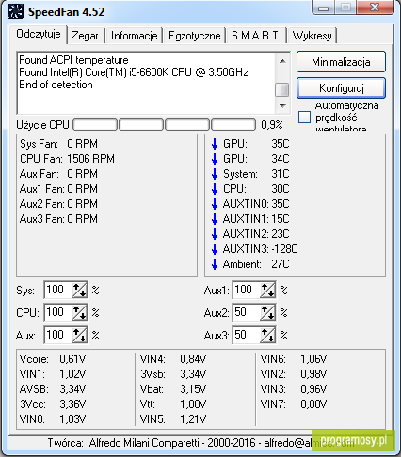This screenshot has width=401, height=457.
Task: Click the down arrow icon beside Ambient 27C
Action: pos(215,264)
